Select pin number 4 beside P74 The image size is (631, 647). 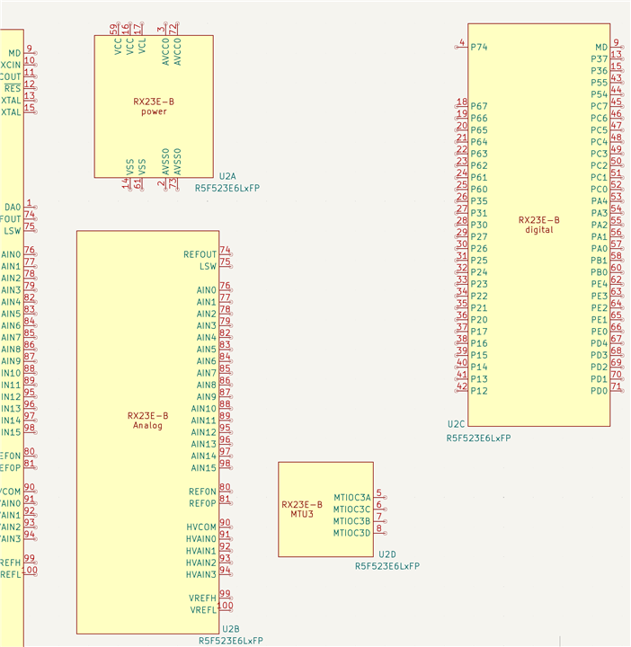pyautogui.click(x=462, y=42)
